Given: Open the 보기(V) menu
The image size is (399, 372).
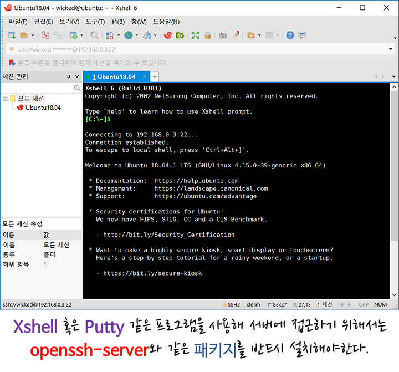Looking at the screenshot, I should click(69, 22).
